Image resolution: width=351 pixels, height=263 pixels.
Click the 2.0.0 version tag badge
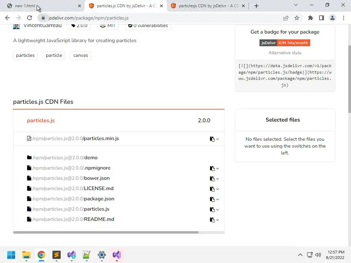pyautogui.click(x=79, y=26)
